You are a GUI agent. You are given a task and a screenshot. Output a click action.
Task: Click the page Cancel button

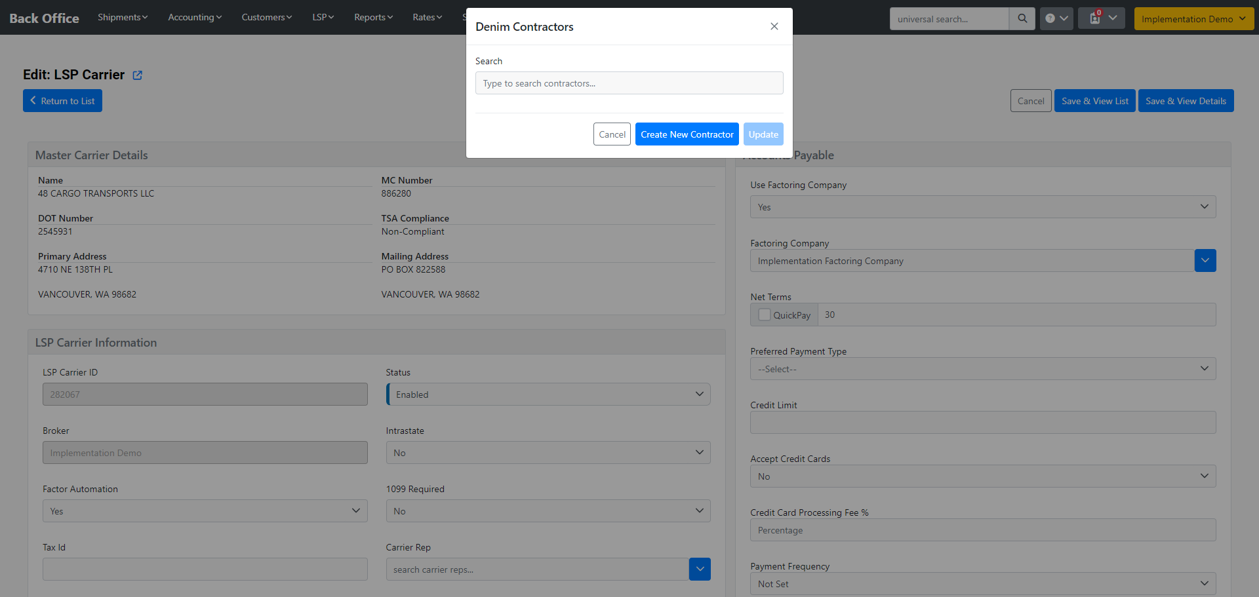pos(1031,101)
